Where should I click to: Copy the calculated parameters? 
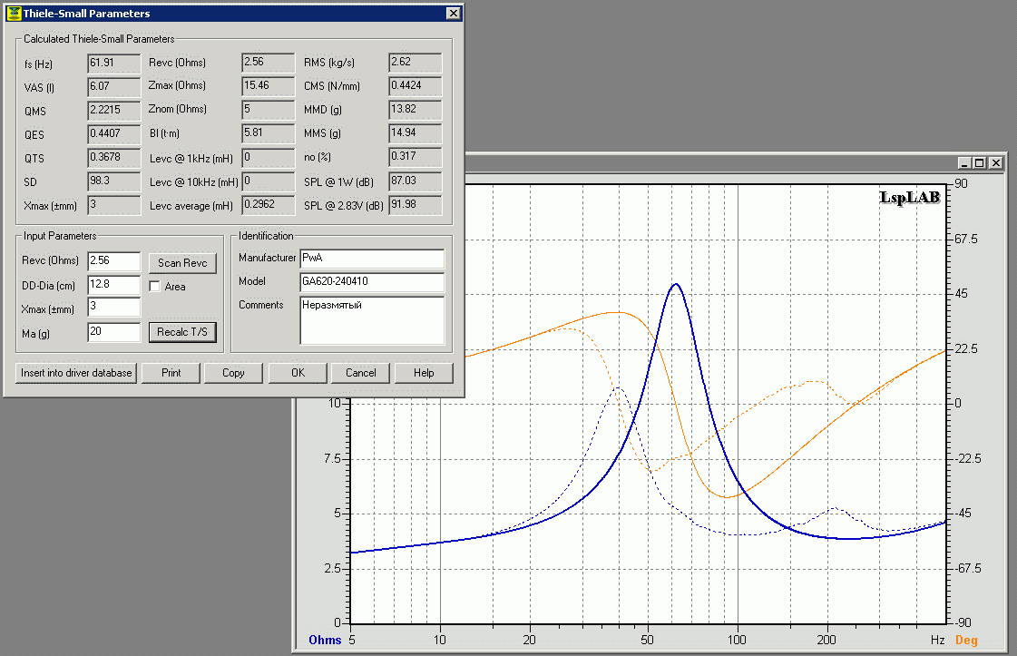pyautogui.click(x=233, y=373)
